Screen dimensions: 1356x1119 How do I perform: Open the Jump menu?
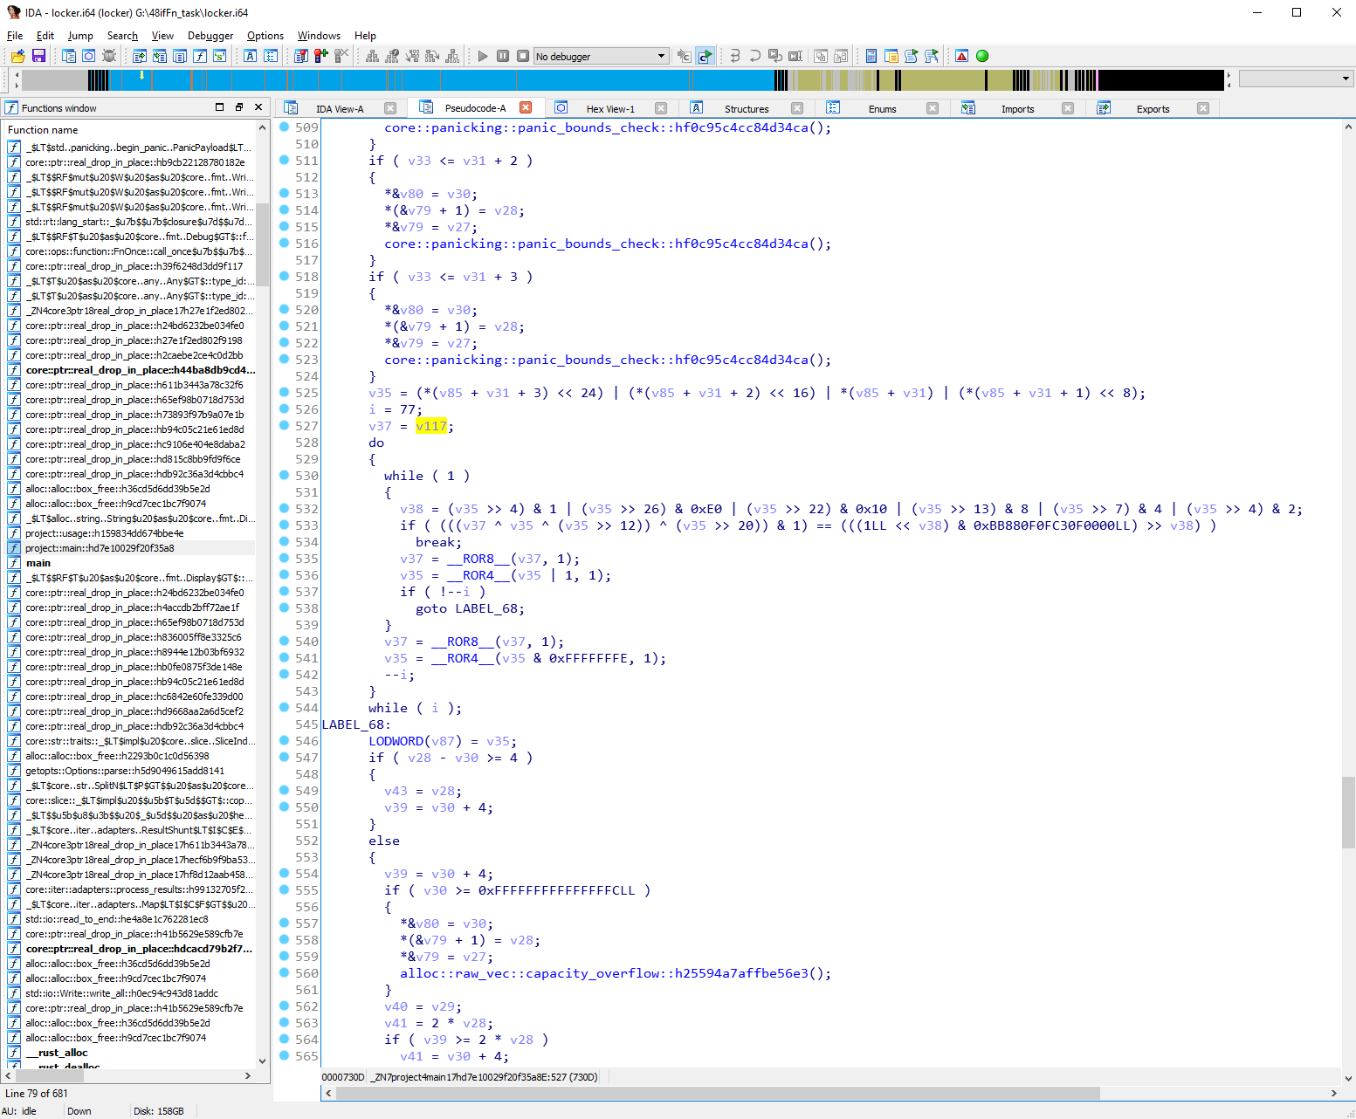click(x=80, y=36)
